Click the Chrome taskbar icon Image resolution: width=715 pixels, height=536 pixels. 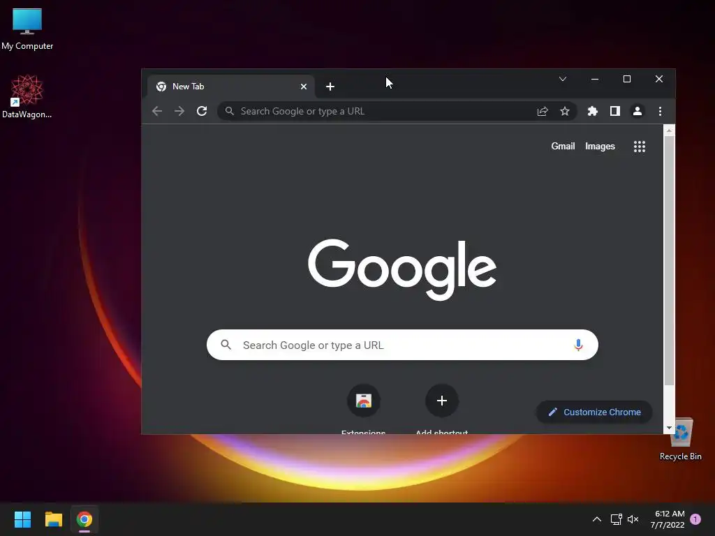84,519
